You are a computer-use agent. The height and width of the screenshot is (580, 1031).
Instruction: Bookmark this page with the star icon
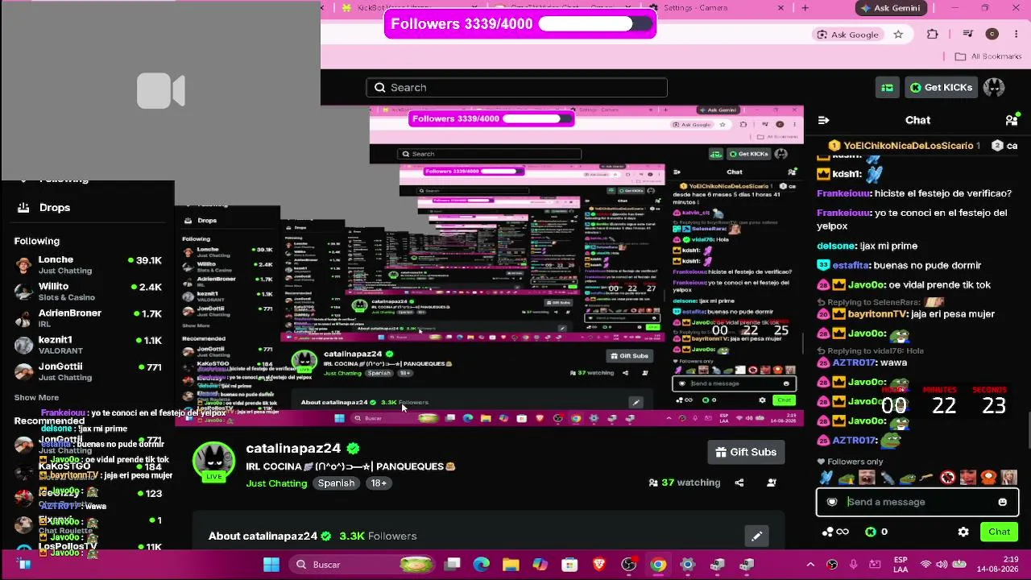898,35
